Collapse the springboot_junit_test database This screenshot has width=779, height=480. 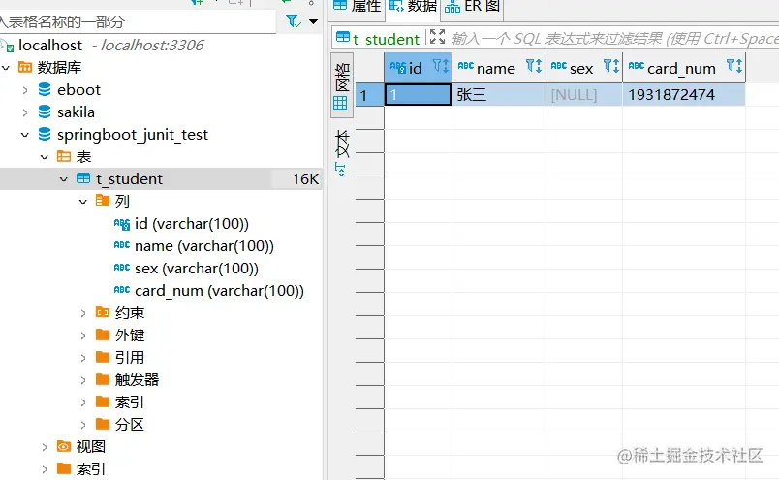click(x=25, y=135)
